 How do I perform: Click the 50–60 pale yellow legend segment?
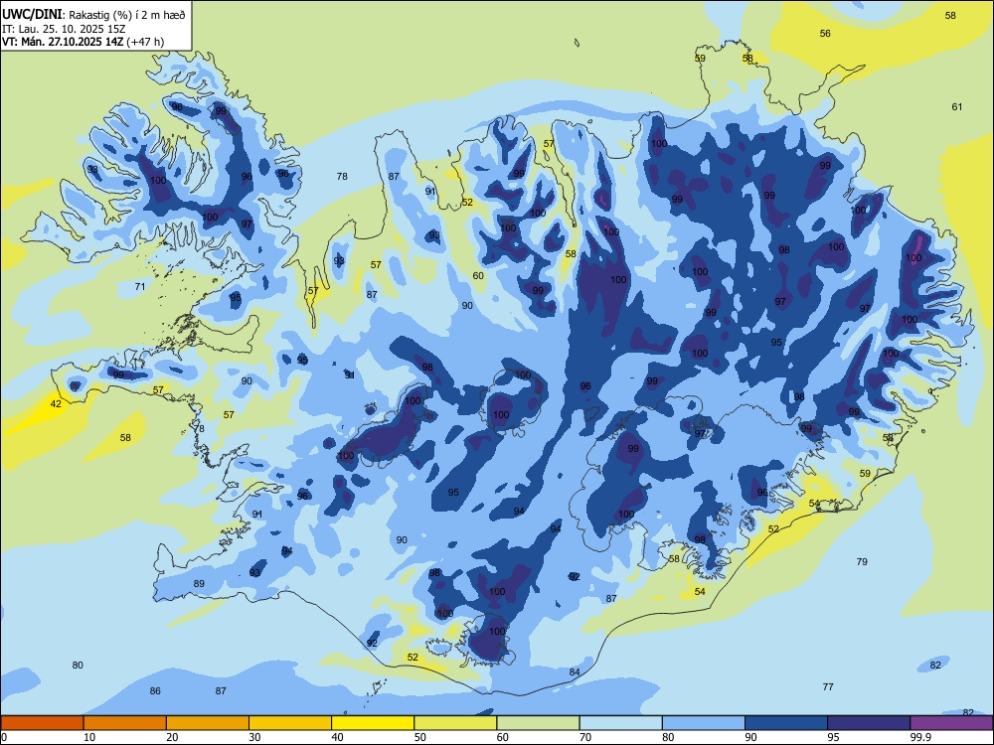point(455,723)
